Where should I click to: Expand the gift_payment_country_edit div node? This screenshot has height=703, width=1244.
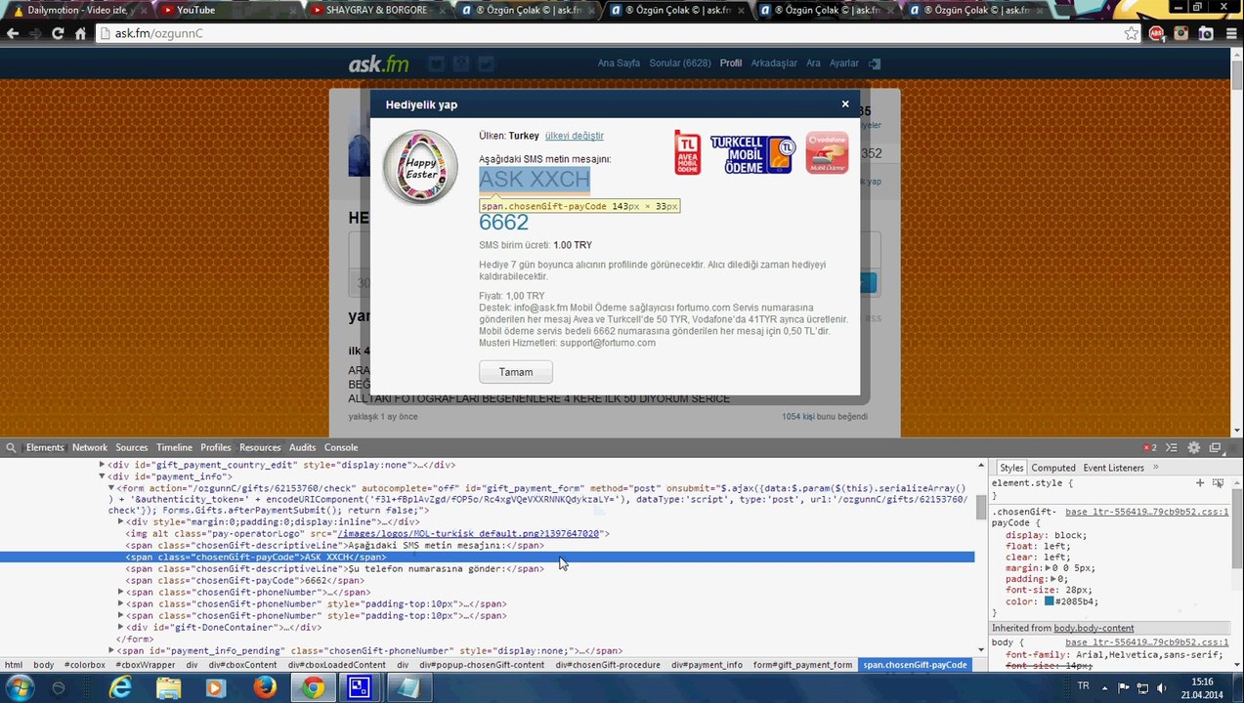click(103, 465)
